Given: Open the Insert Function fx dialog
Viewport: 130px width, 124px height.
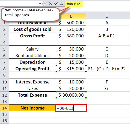Looking at the screenshot, I should pos(61,4).
